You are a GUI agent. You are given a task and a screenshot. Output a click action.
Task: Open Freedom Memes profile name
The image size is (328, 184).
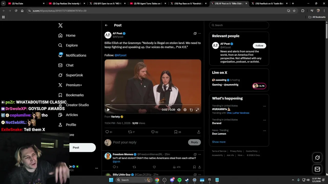click(123, 154)
